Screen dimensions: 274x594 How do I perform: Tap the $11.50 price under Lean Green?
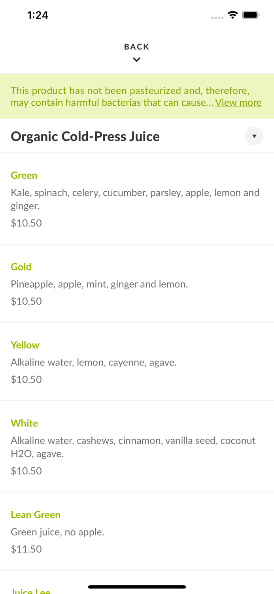pos(26,549)
